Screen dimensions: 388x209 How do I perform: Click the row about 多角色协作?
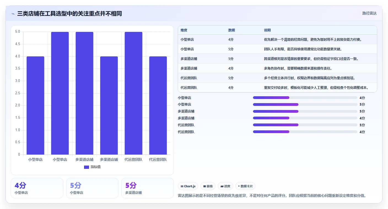pyautogui.click(x=277, y=68)
